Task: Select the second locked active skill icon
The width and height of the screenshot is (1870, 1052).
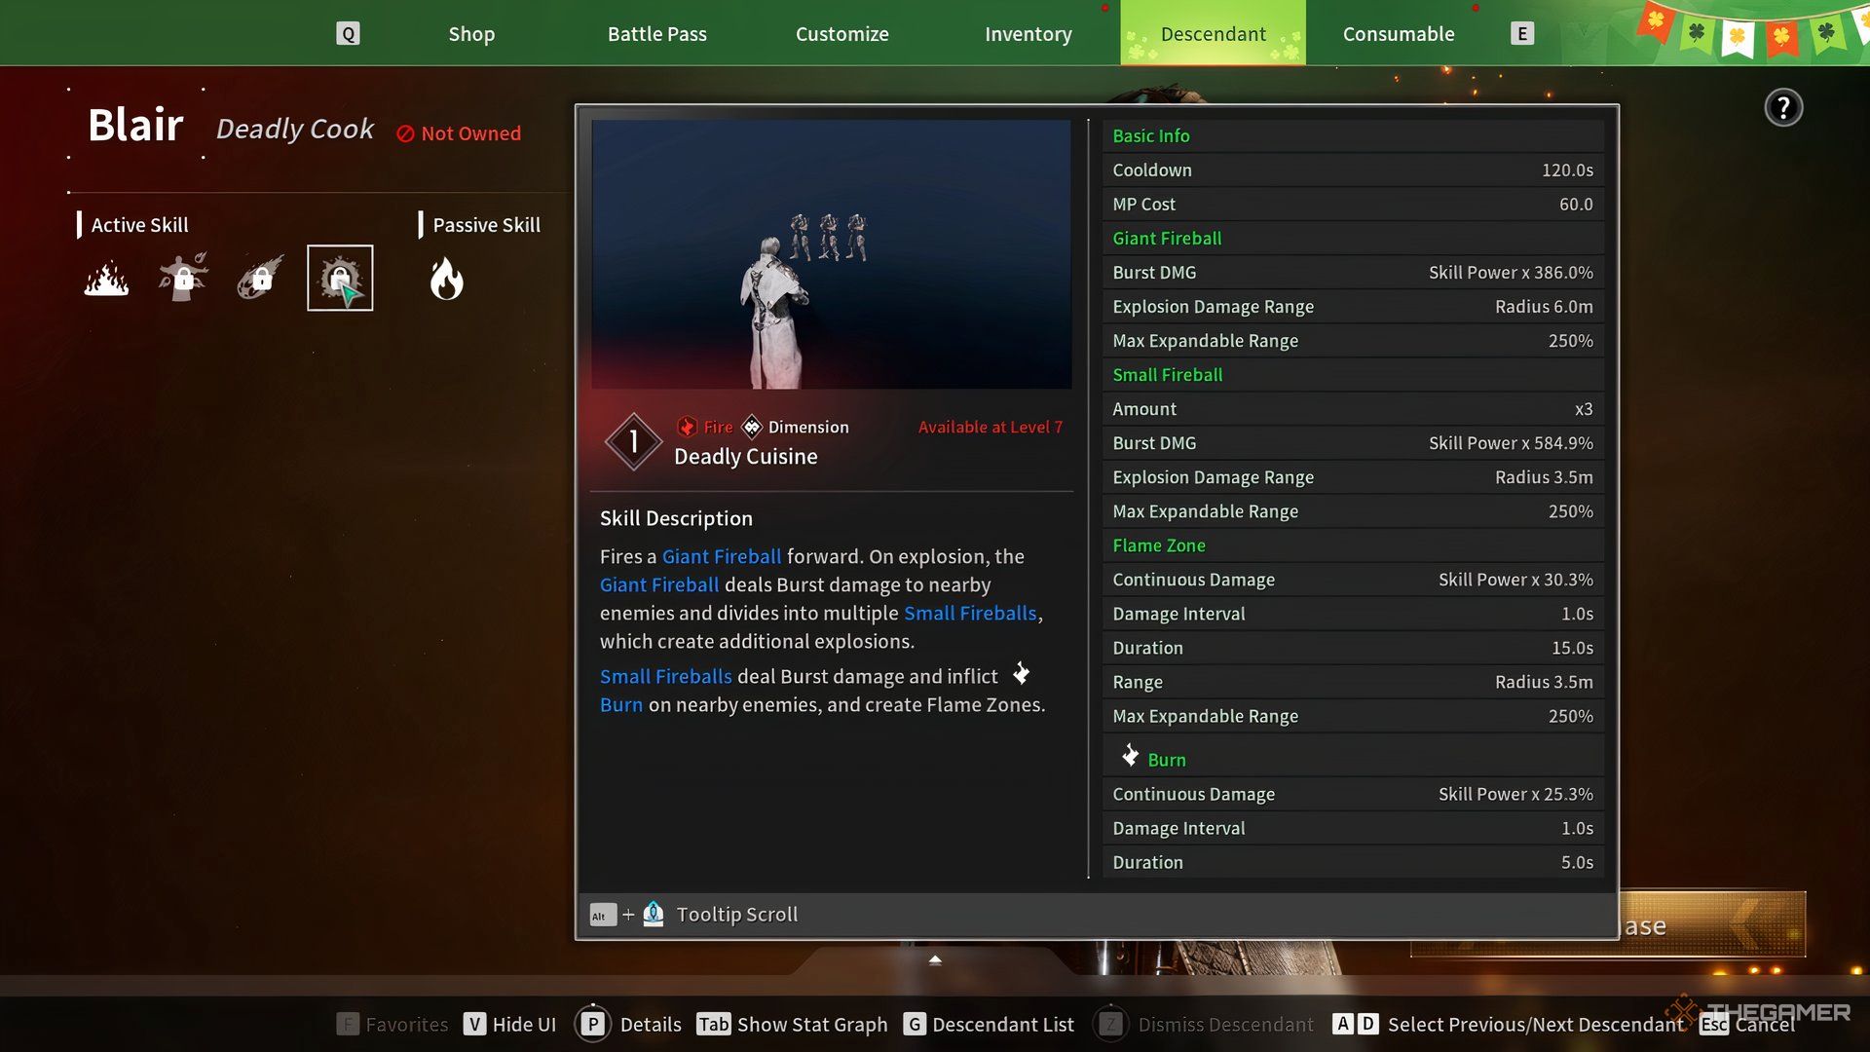Action: (x=183, y=279)
